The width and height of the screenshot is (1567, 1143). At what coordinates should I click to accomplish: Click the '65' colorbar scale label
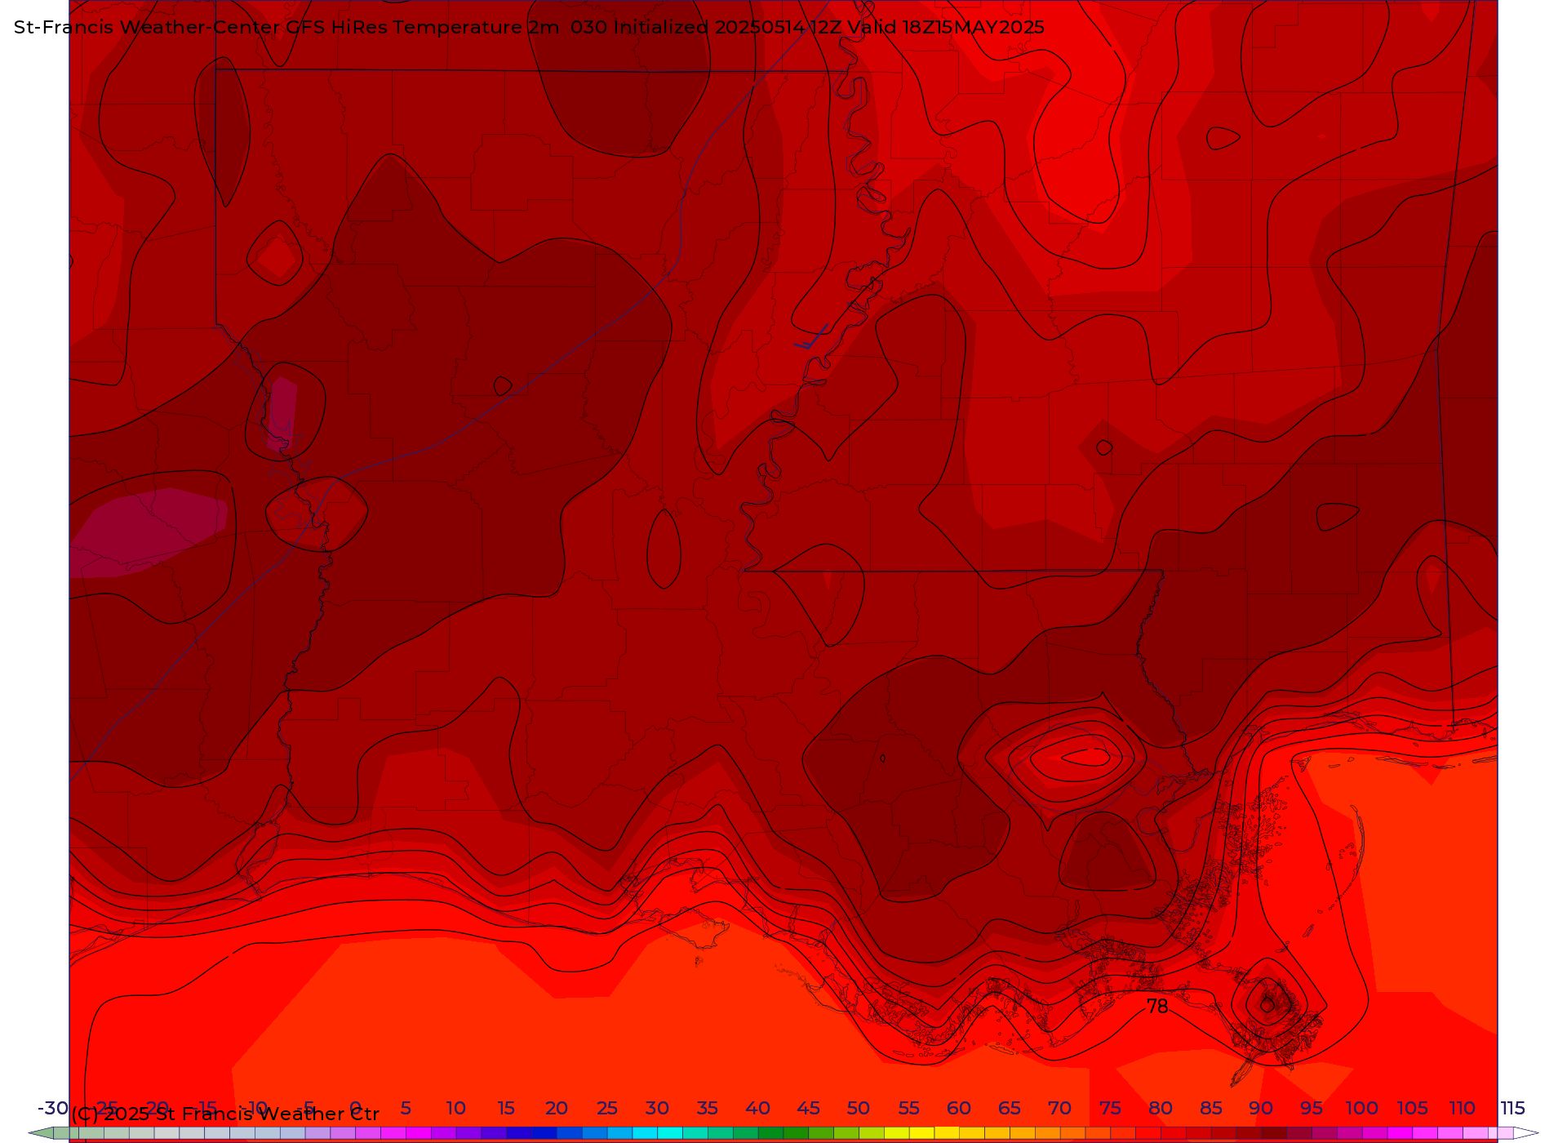[1010, 1108]
